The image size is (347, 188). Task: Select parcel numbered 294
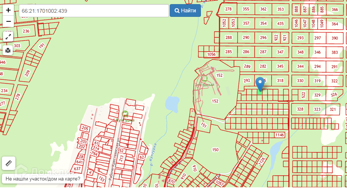click(x=318, y=66)
